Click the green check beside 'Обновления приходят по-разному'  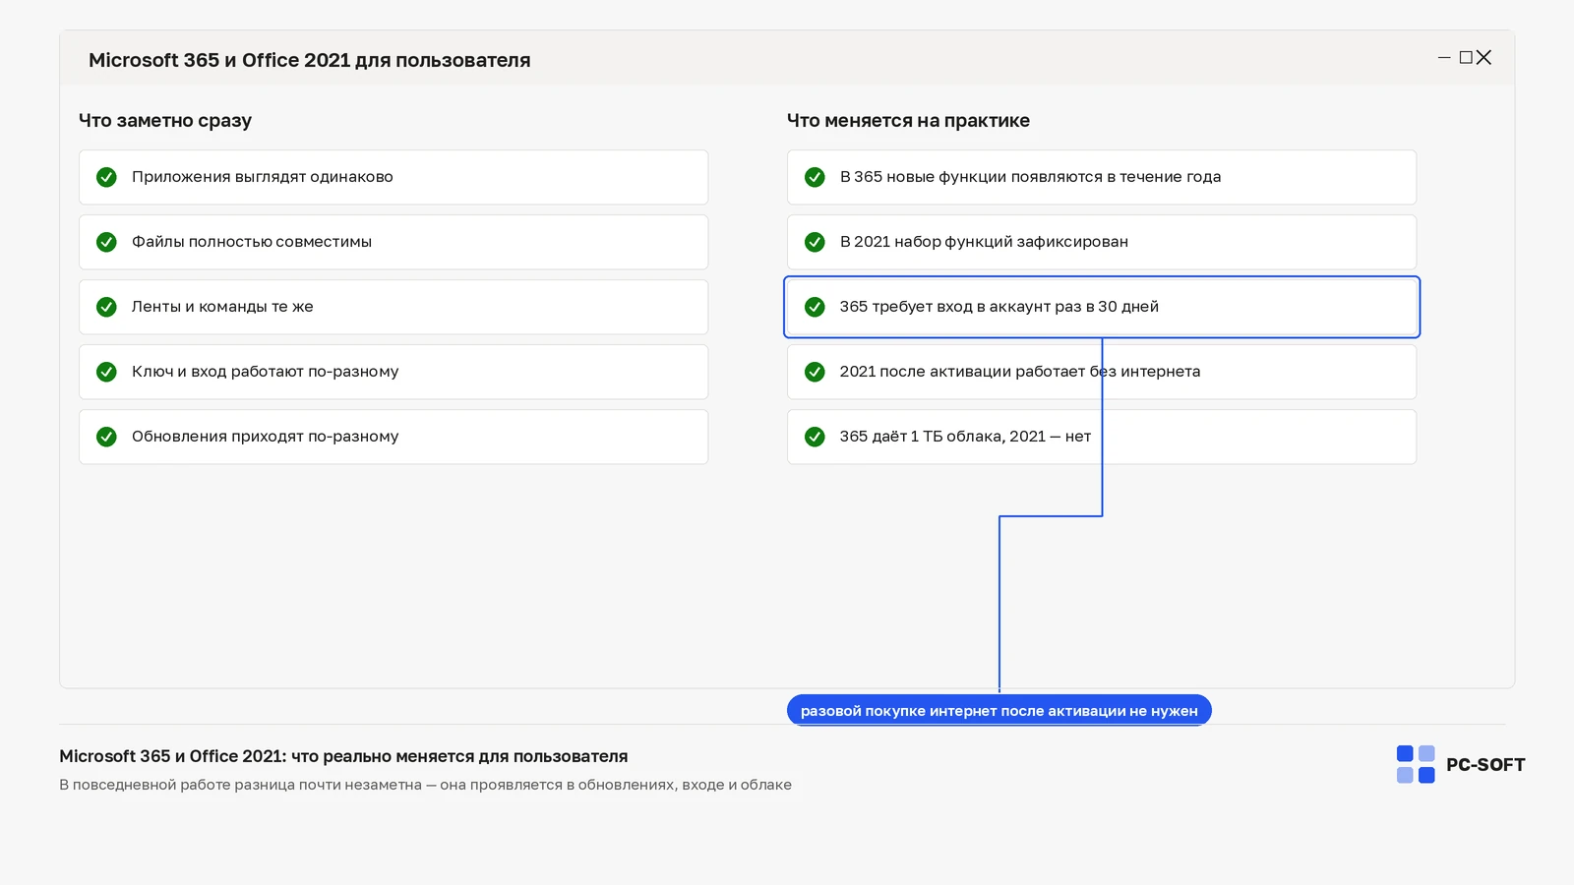click(x=106, y=437)
